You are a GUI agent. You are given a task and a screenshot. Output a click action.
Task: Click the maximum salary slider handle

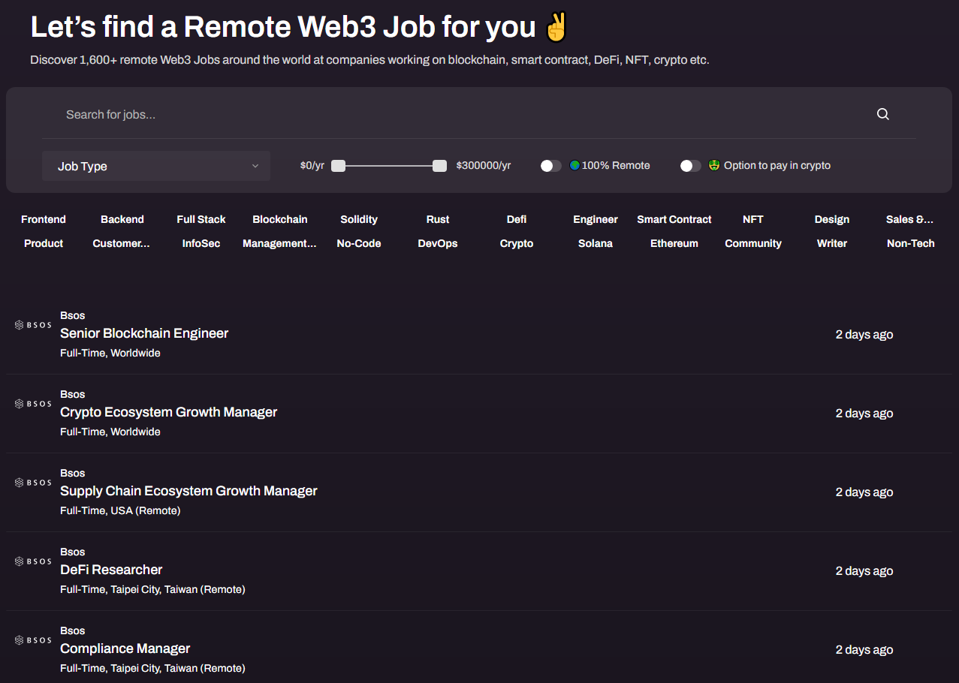[440, 166]
